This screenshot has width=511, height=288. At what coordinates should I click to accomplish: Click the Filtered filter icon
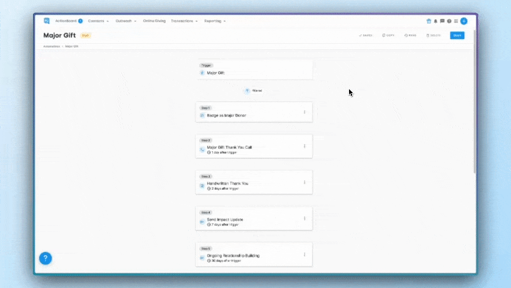(x=247, y=91)
